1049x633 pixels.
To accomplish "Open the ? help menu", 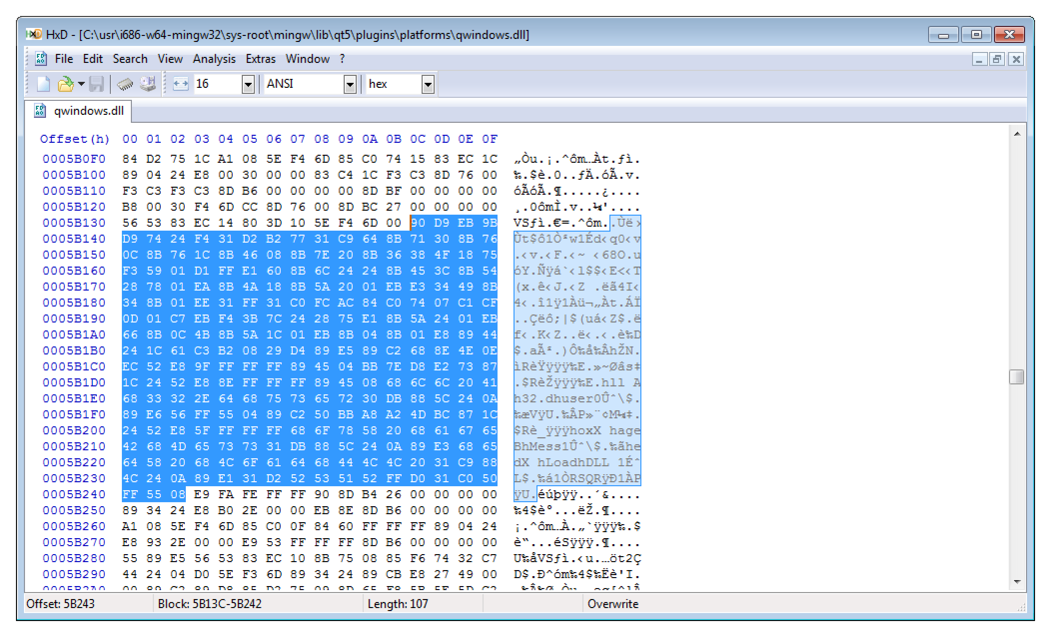I will [342, 59].
